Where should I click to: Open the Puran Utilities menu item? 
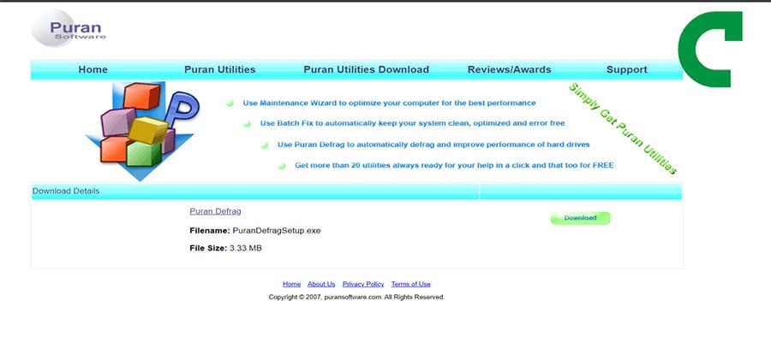[x=220, y=69]
